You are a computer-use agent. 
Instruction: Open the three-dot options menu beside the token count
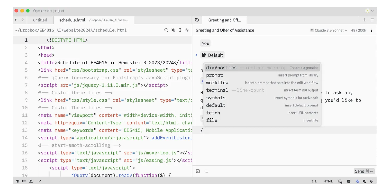(x=371, y=30)
